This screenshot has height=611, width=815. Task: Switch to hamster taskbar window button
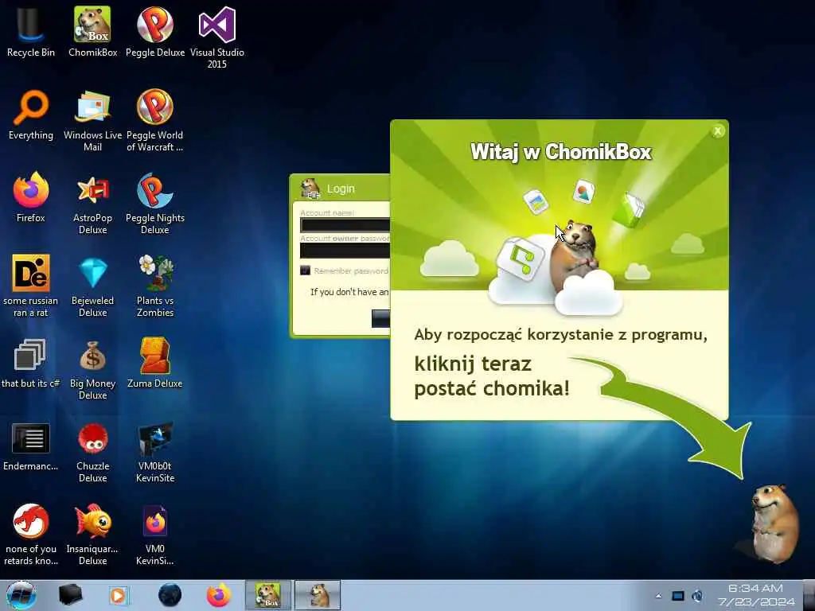[318, 595]
